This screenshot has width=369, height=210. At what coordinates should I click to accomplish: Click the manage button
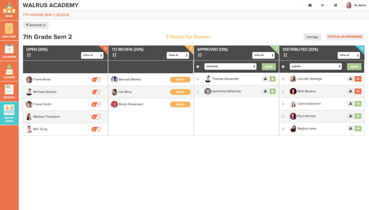(x=312, y=37)
